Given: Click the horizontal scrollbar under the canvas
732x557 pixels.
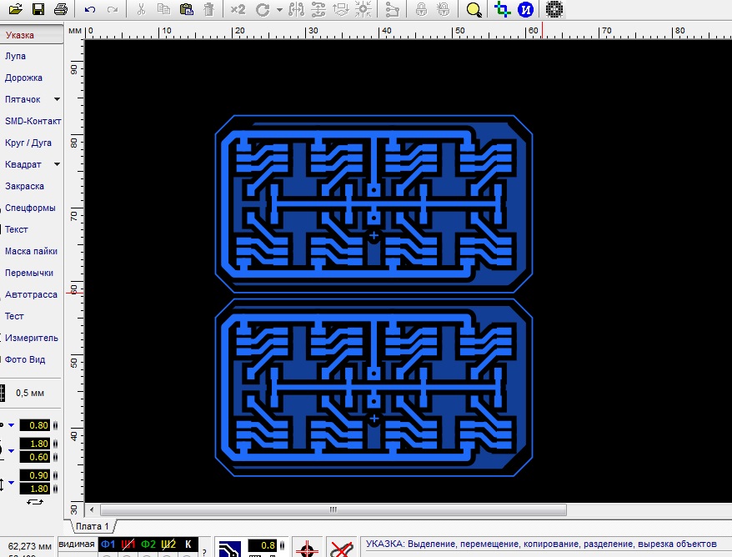Looking at the screenshot, I should pos(333,509).
